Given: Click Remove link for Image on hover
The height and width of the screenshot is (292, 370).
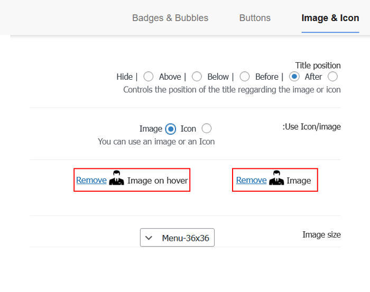Looking at the screenshot, I should (x=91, y=180).
